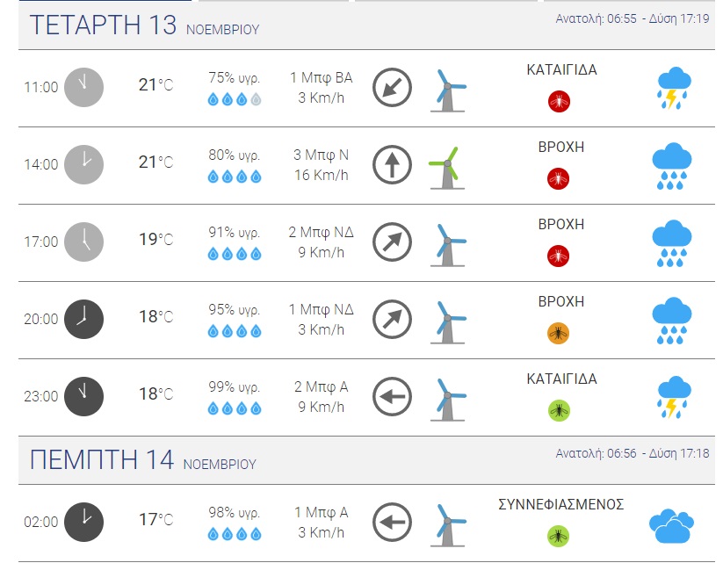Click the green wind turbine icon at 14:00

[x=447, y=165]
